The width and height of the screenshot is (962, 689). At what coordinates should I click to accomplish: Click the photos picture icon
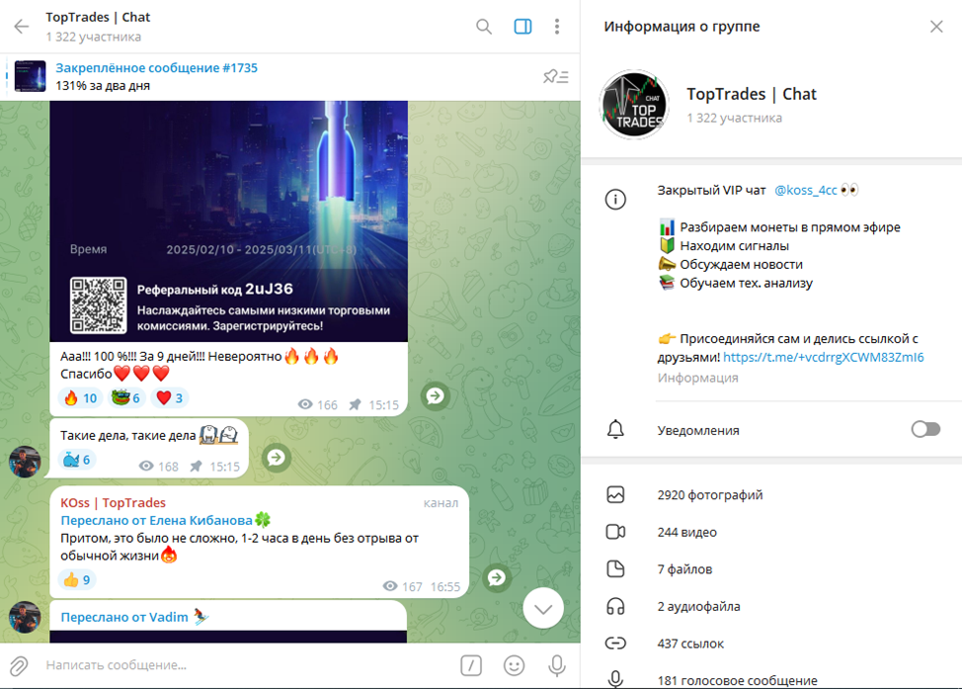pos(615,495)
